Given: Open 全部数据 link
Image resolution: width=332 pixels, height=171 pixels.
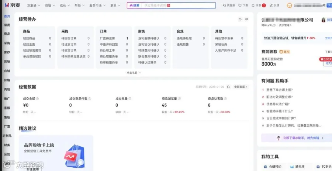Looking at the screenshot, I should click(x=241, y=87).
